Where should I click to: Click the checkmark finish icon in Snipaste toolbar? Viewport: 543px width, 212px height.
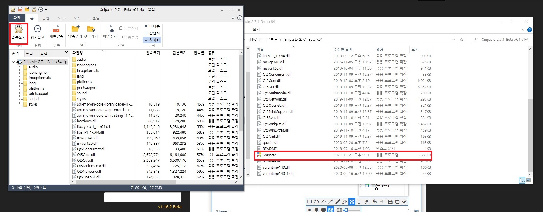pos(404,202)
